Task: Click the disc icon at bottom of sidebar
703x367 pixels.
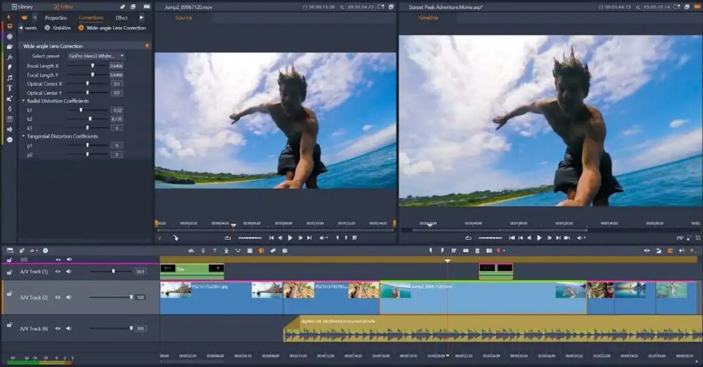Action: tap(10, 139)
